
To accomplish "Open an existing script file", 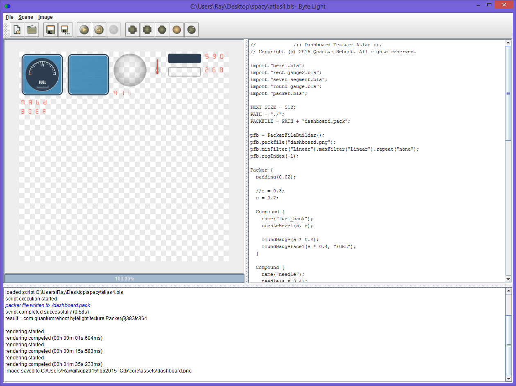I will (x=32, y=29).
